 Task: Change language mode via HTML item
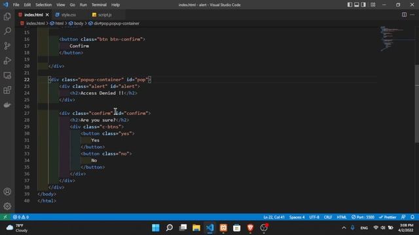click(x=342, y=217)
